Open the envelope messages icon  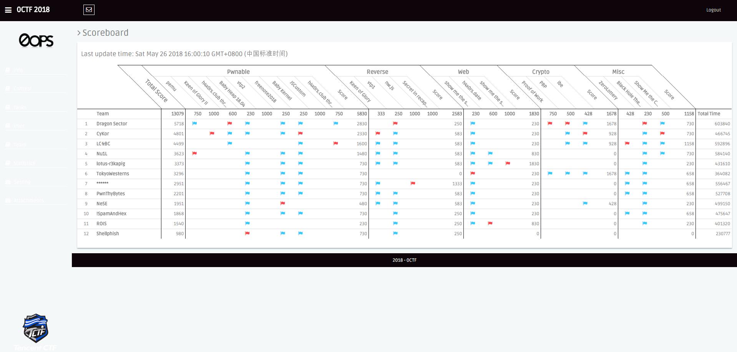[89, 10]
